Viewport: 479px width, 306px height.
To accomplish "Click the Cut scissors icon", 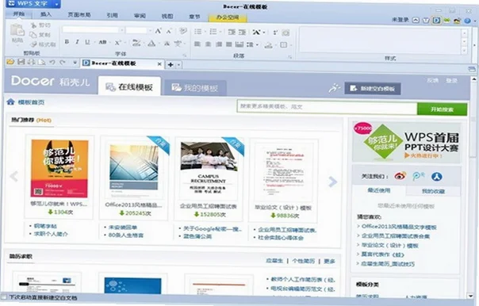I will tap(33, 25).
